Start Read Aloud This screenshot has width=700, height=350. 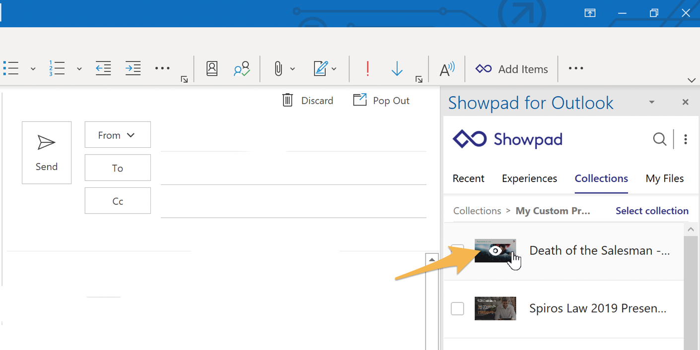(447, 69)
